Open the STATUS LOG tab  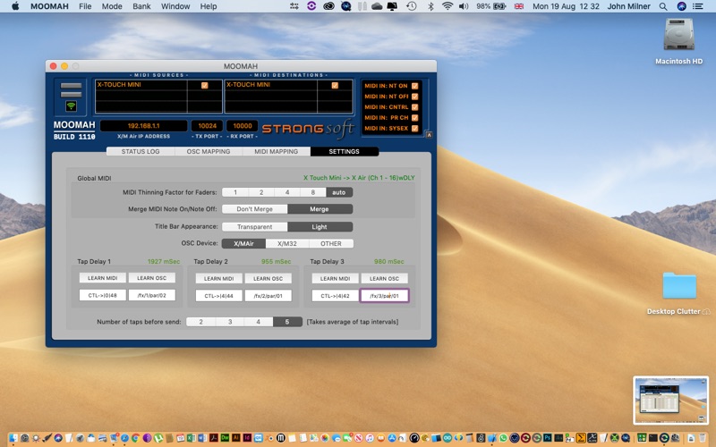[141, 152]
